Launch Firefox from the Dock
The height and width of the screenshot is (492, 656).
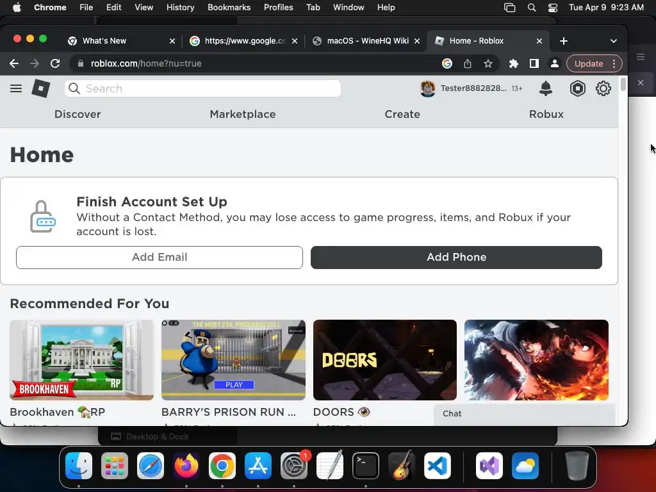click(186, 466)
